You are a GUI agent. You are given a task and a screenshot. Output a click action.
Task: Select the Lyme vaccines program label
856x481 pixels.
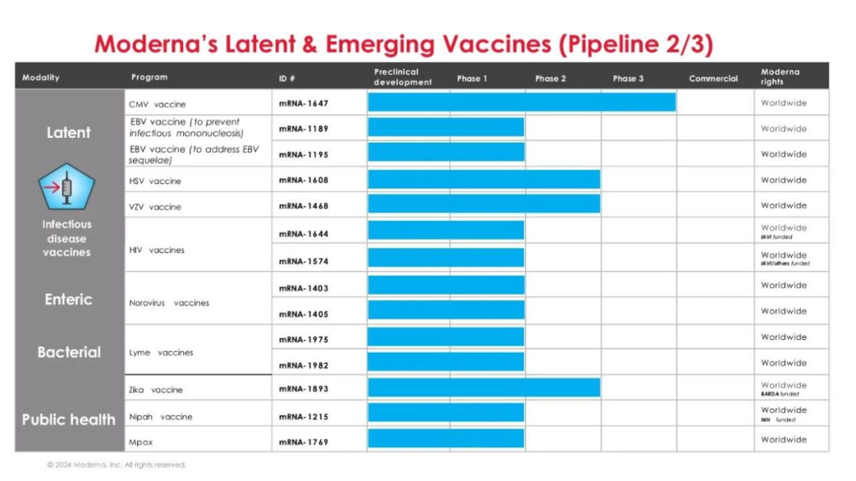161,353
